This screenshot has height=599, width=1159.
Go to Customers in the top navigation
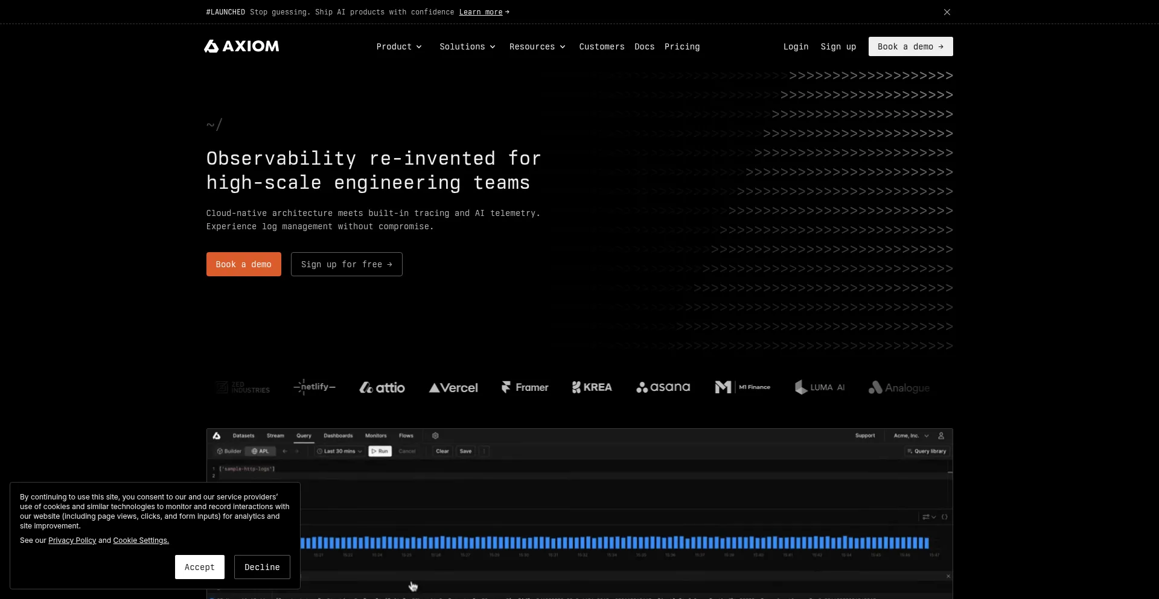602,46
